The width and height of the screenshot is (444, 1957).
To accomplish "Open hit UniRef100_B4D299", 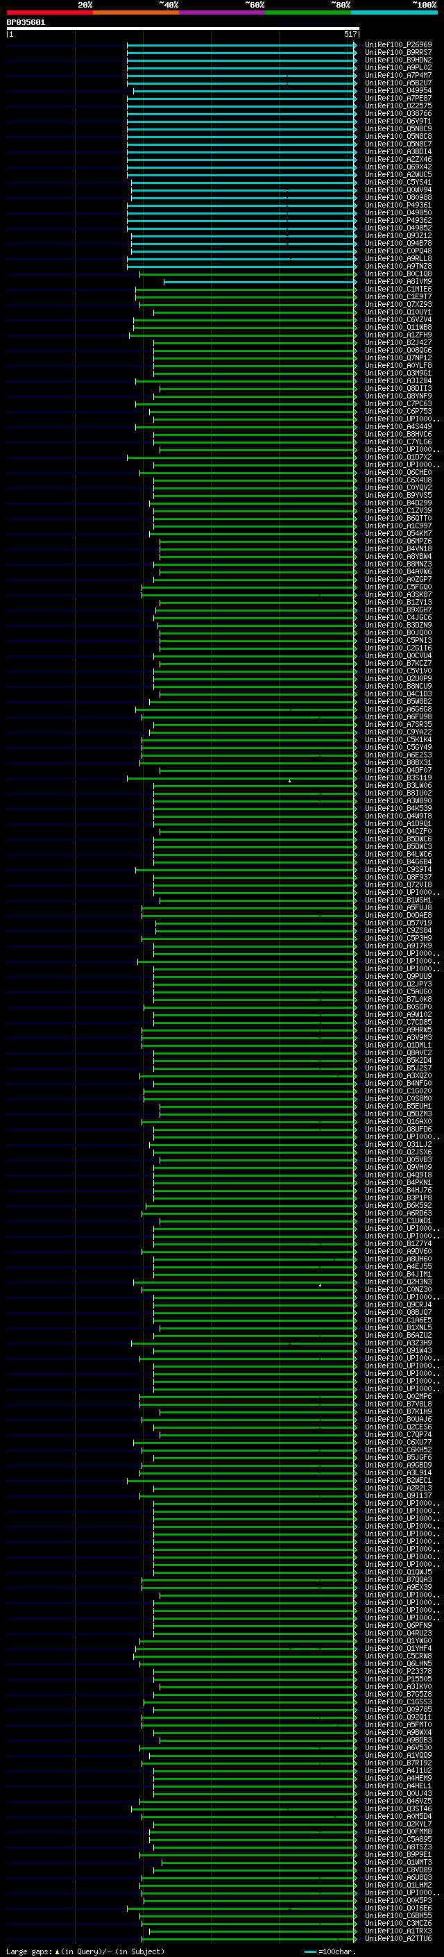I will coord(398,503).
